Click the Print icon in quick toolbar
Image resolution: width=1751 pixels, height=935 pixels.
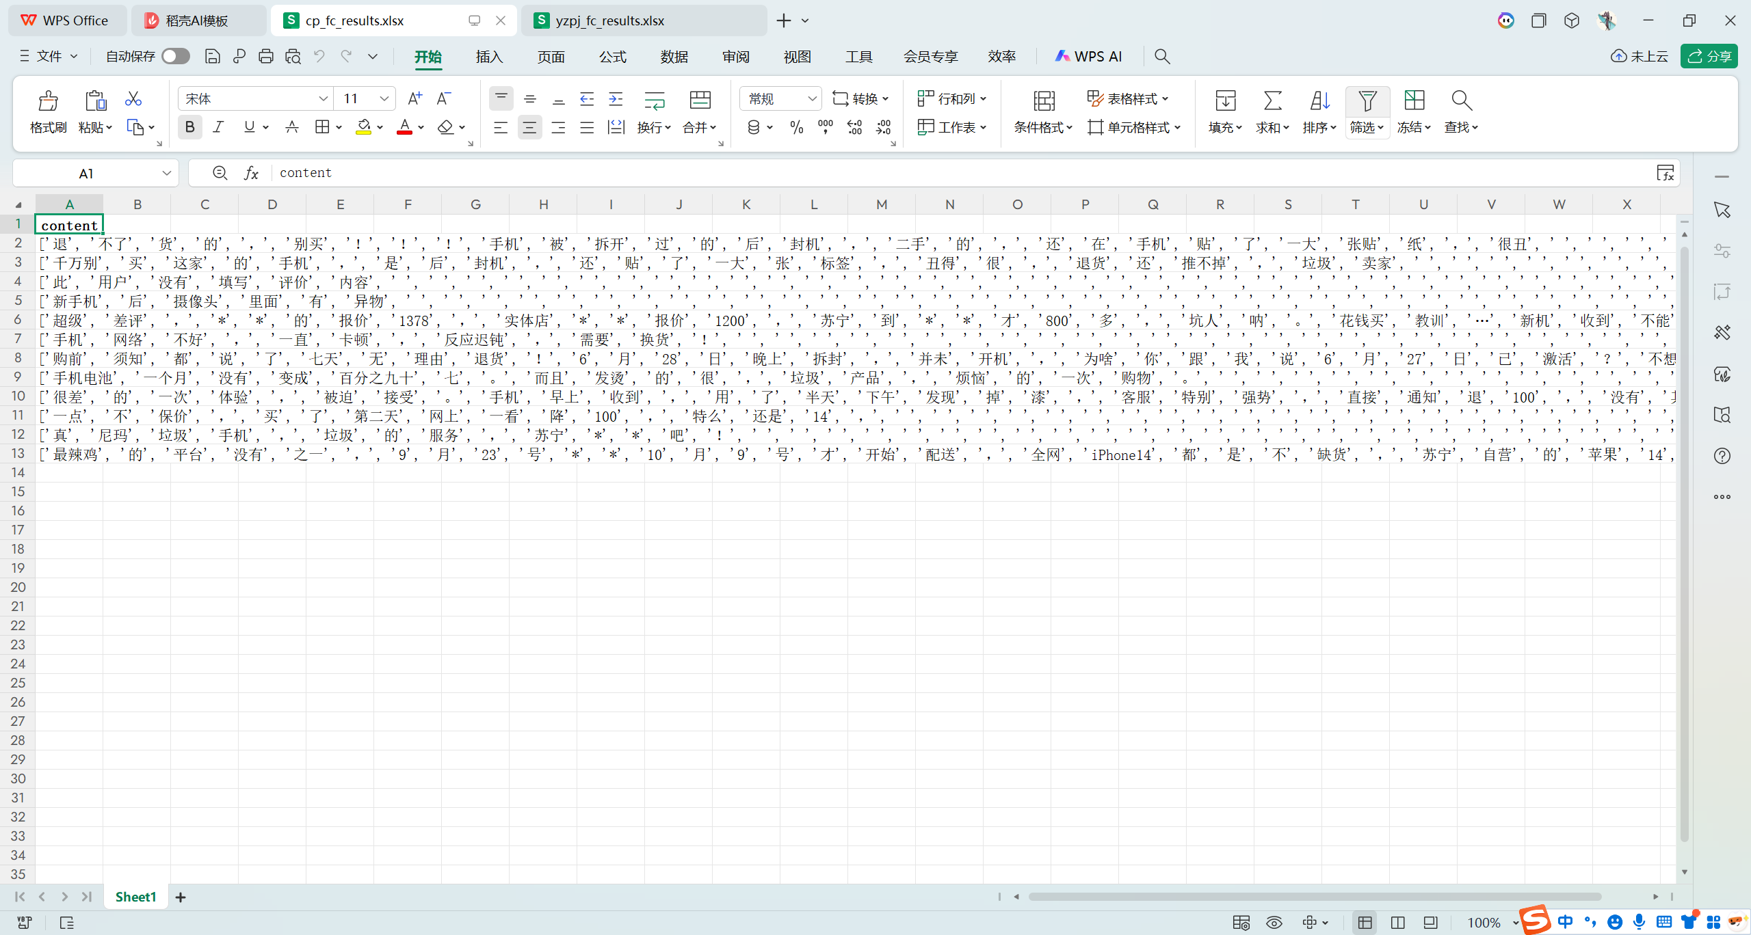point(266,57)
